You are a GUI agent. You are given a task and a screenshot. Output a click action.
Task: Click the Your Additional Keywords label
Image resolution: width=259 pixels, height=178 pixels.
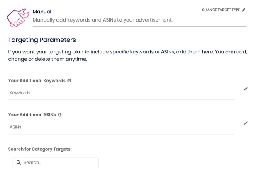point(37,81)
